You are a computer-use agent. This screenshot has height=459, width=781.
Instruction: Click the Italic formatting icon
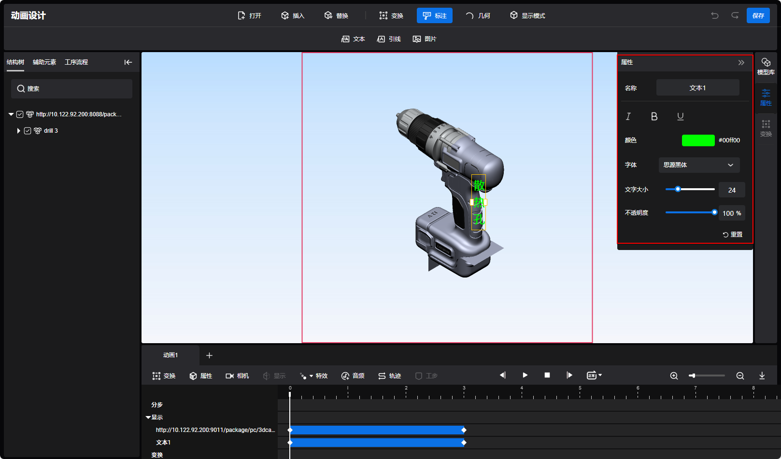[x=628, y=116]
